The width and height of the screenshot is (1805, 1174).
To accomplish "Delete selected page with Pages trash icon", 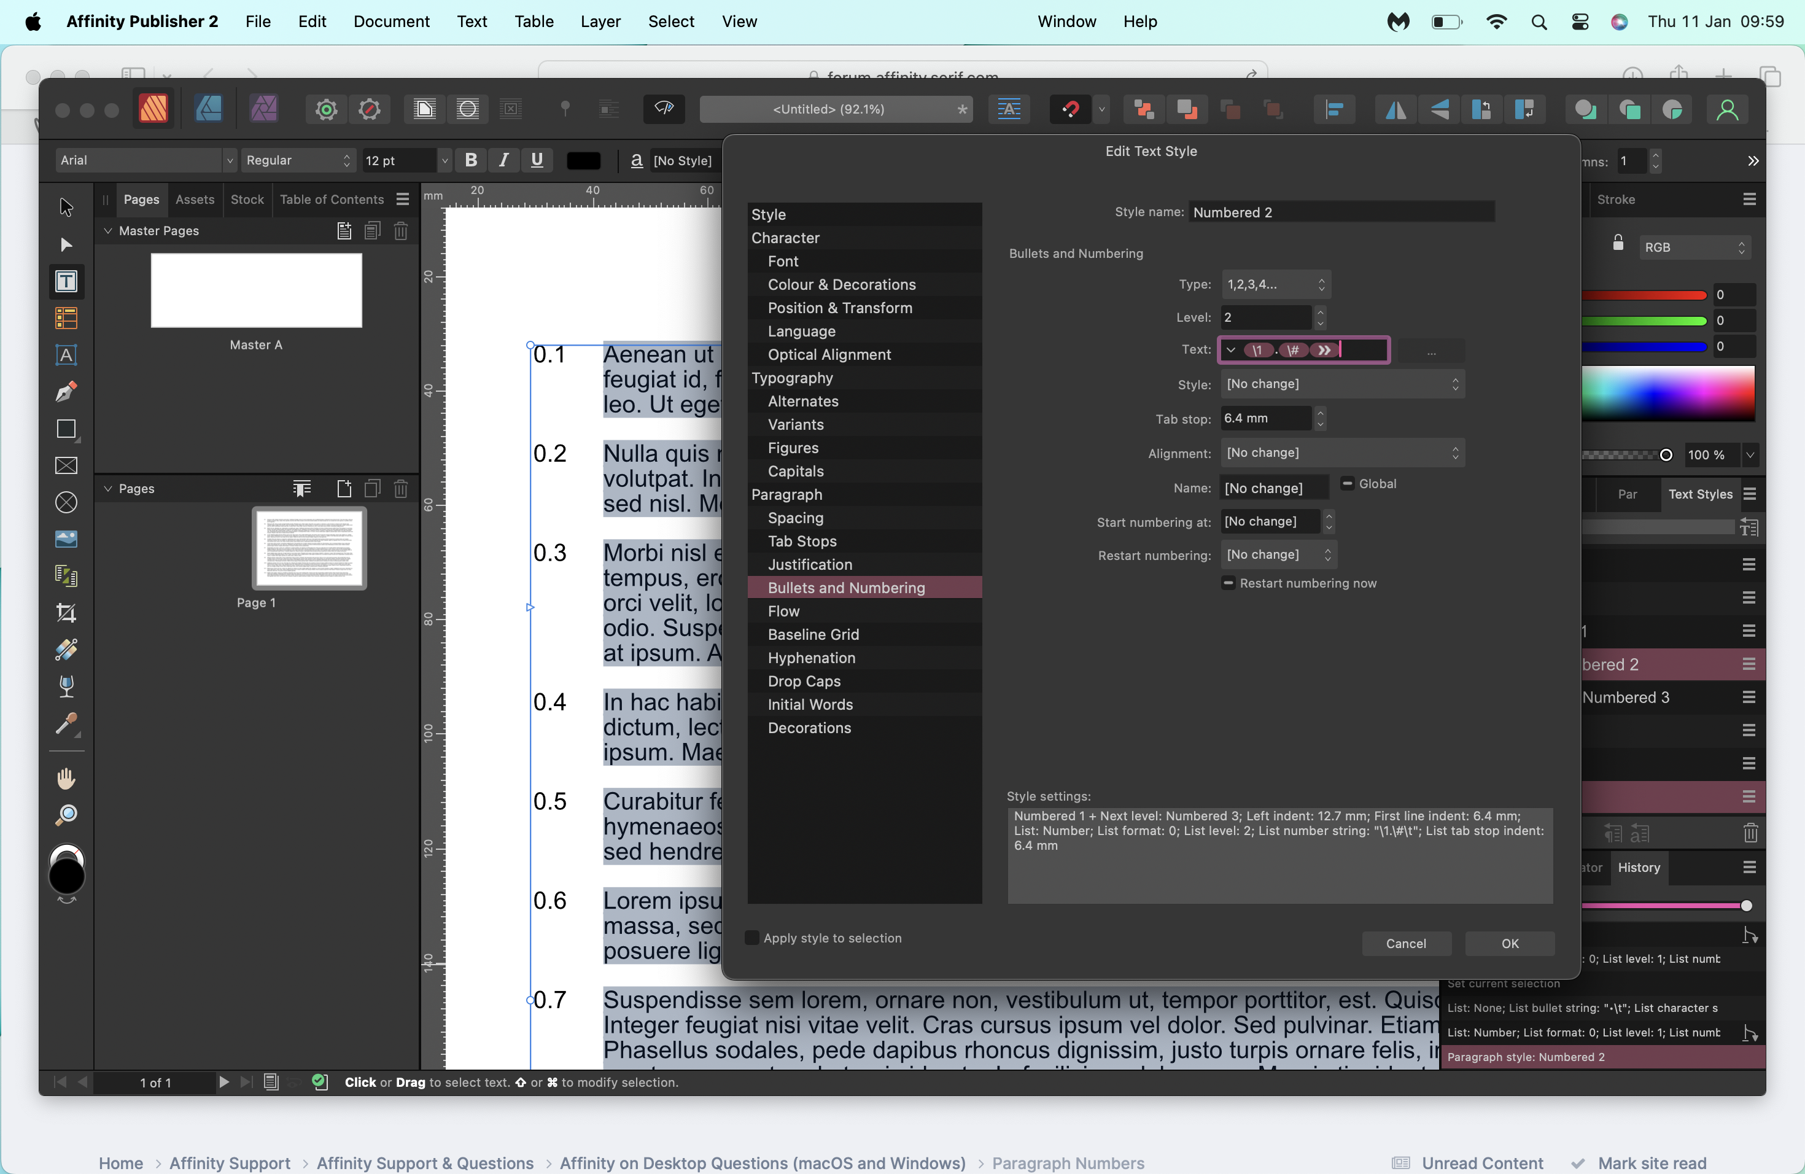I will pos(401,489).
